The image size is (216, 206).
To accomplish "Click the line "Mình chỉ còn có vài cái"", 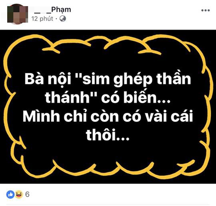I will coord(108,116).
